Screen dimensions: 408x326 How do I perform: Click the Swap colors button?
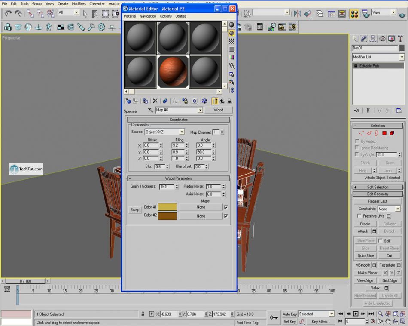135,209
